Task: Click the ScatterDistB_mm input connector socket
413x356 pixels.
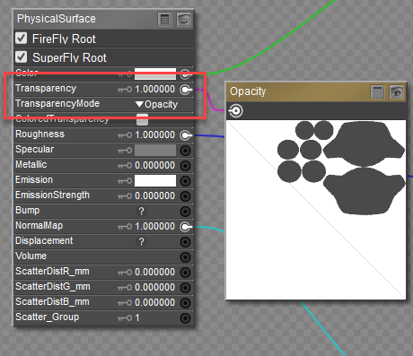Action: click(x=185, y=303)
